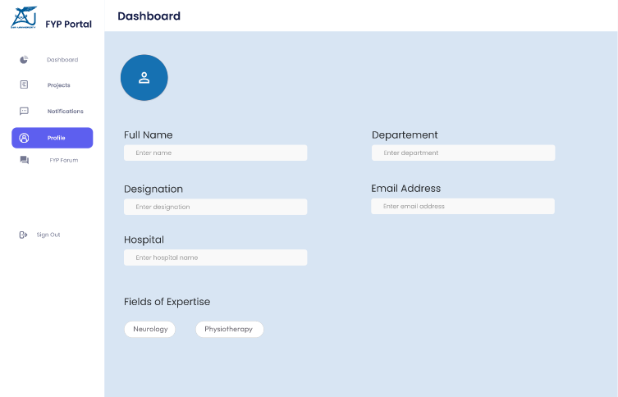Click the Hospital name input field

[215, 258]
